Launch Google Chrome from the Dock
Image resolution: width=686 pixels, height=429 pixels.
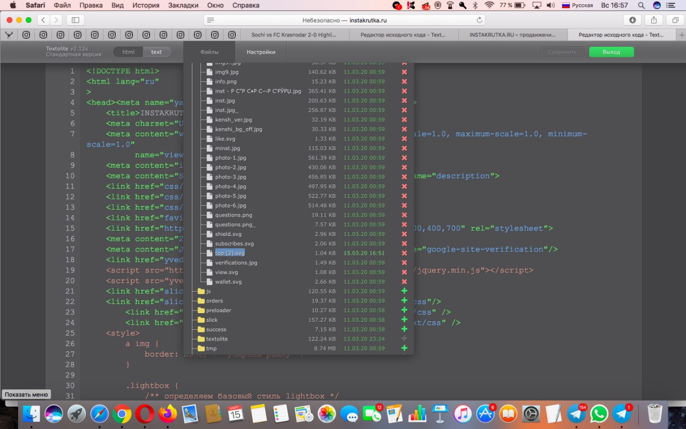tap(122, 413)
